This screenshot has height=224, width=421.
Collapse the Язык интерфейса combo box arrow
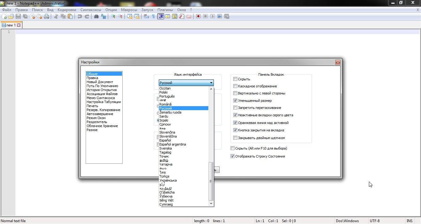pos(211,83)
